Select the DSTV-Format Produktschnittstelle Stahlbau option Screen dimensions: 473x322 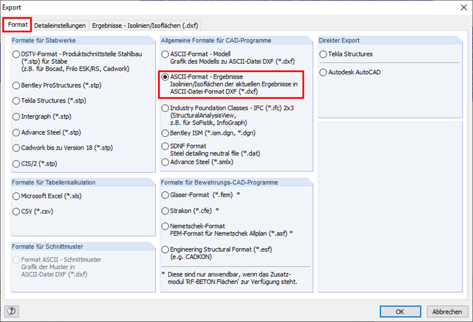(16, 54)
